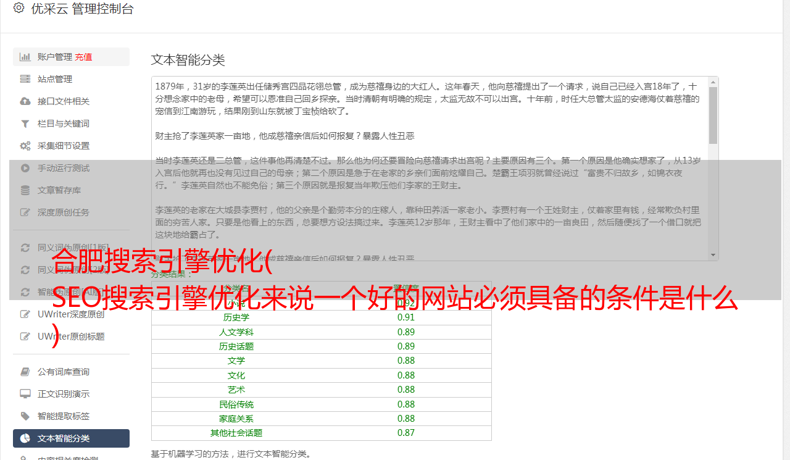
Task: Click the gear icon beside 优采云 管理控制台
Action: point(19,8)
